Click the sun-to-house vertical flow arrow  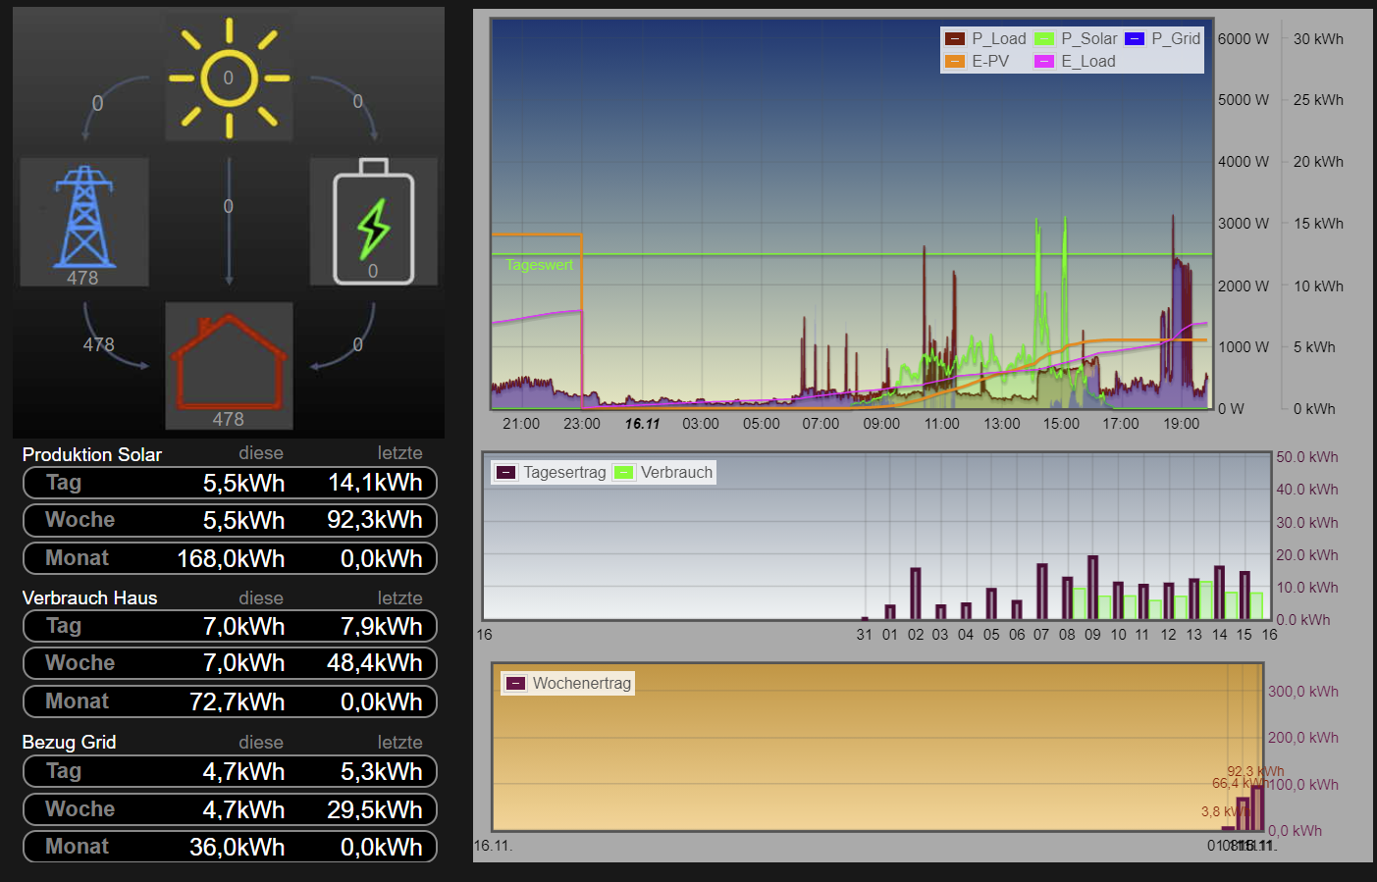[229, 222]
